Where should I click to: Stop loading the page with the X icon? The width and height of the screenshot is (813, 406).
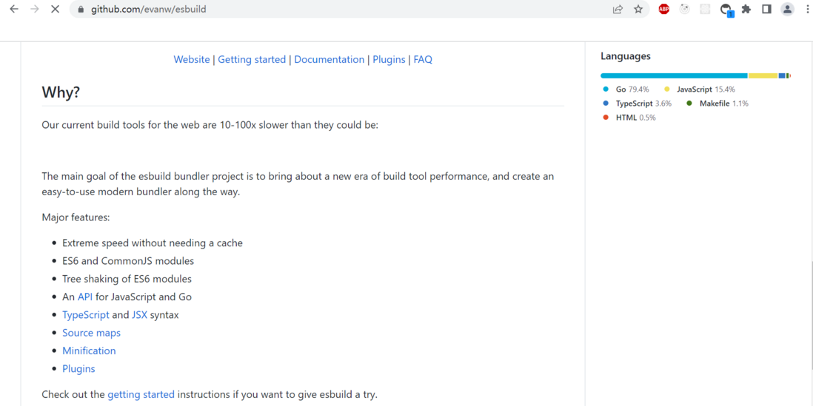pos(56,9)
